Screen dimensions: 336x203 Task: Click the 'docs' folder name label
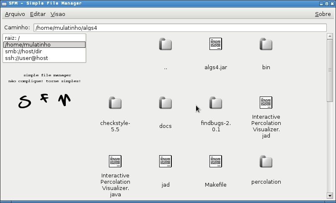(165, 126)
